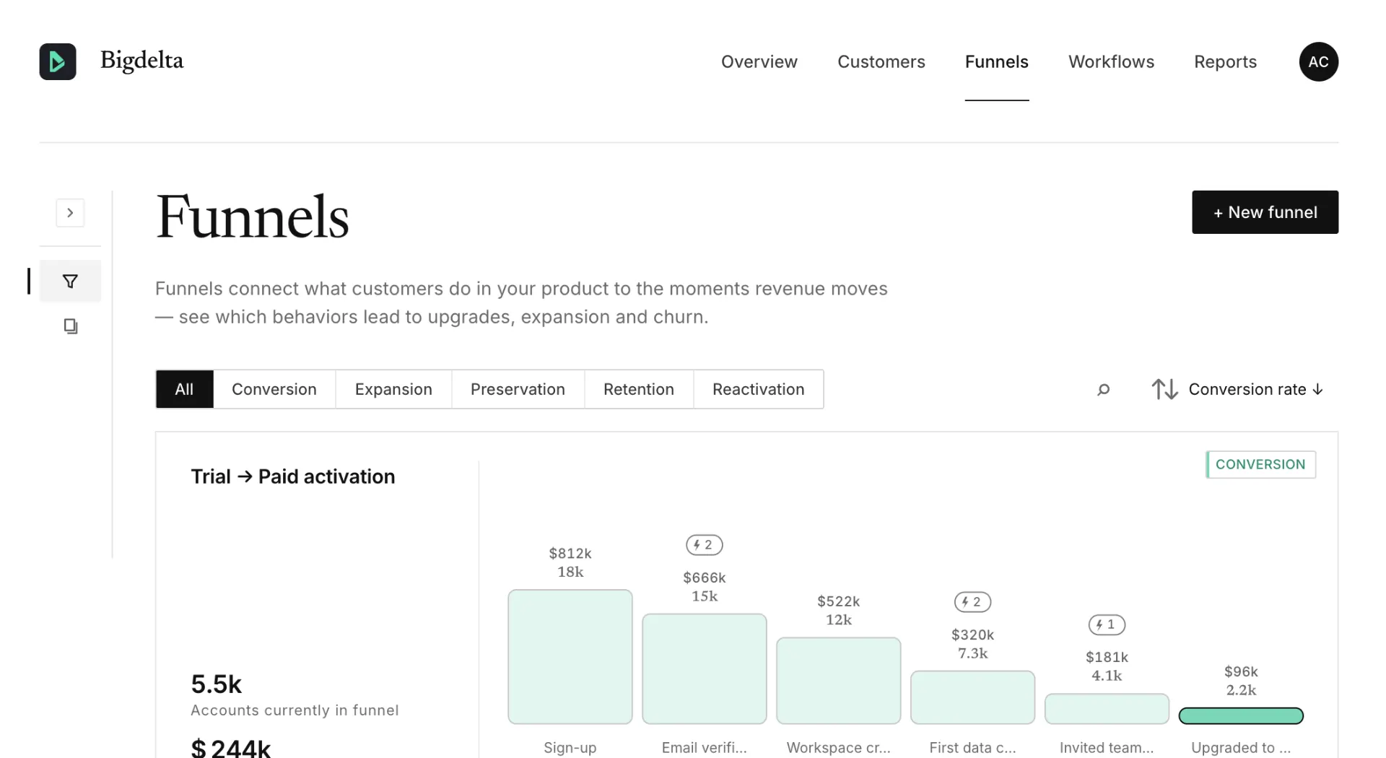1386x758 pixels.
Task: Click the Funnels page heading
Action: point(252,217)
